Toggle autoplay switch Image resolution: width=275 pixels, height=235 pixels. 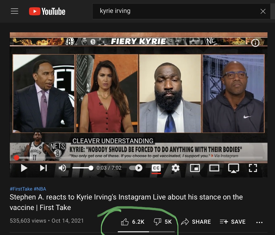[x=136, y=168]
